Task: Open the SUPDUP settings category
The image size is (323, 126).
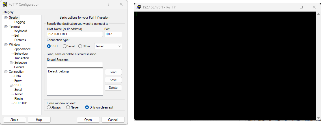Action: tap(21, 103)
